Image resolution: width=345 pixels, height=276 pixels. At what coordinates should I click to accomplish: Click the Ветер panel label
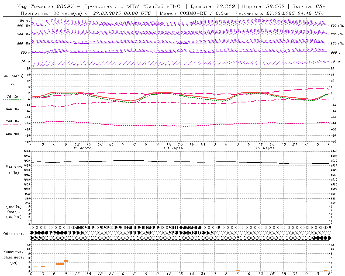(25, 20)
